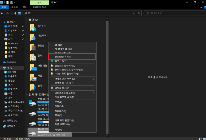Click the 관리 contextual tab header
The height and width of the screenshot is (140, 206).
[40, 2]
